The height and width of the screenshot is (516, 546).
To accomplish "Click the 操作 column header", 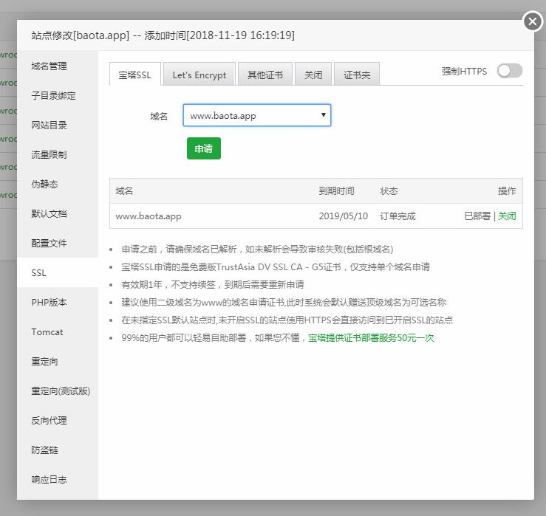I will click(x=507, y=190).
